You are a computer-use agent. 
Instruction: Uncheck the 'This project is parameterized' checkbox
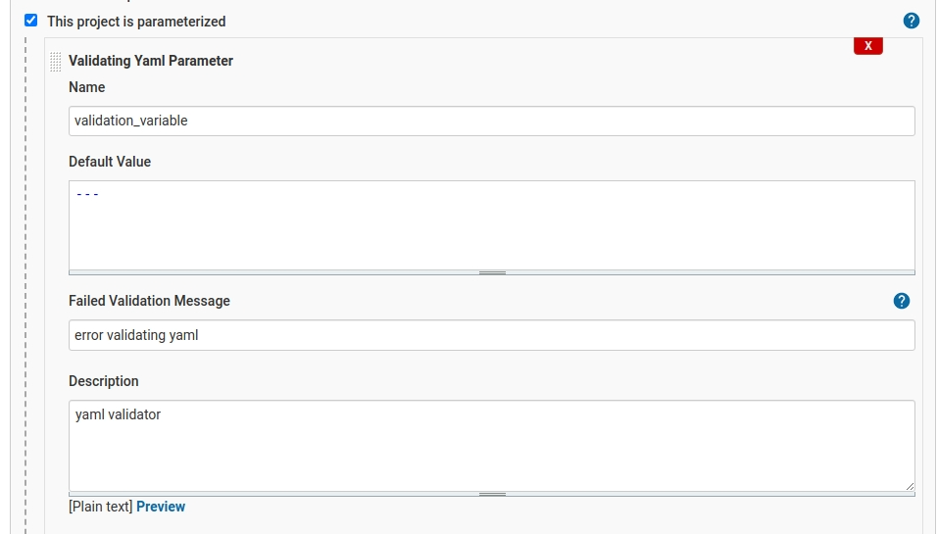31,21
